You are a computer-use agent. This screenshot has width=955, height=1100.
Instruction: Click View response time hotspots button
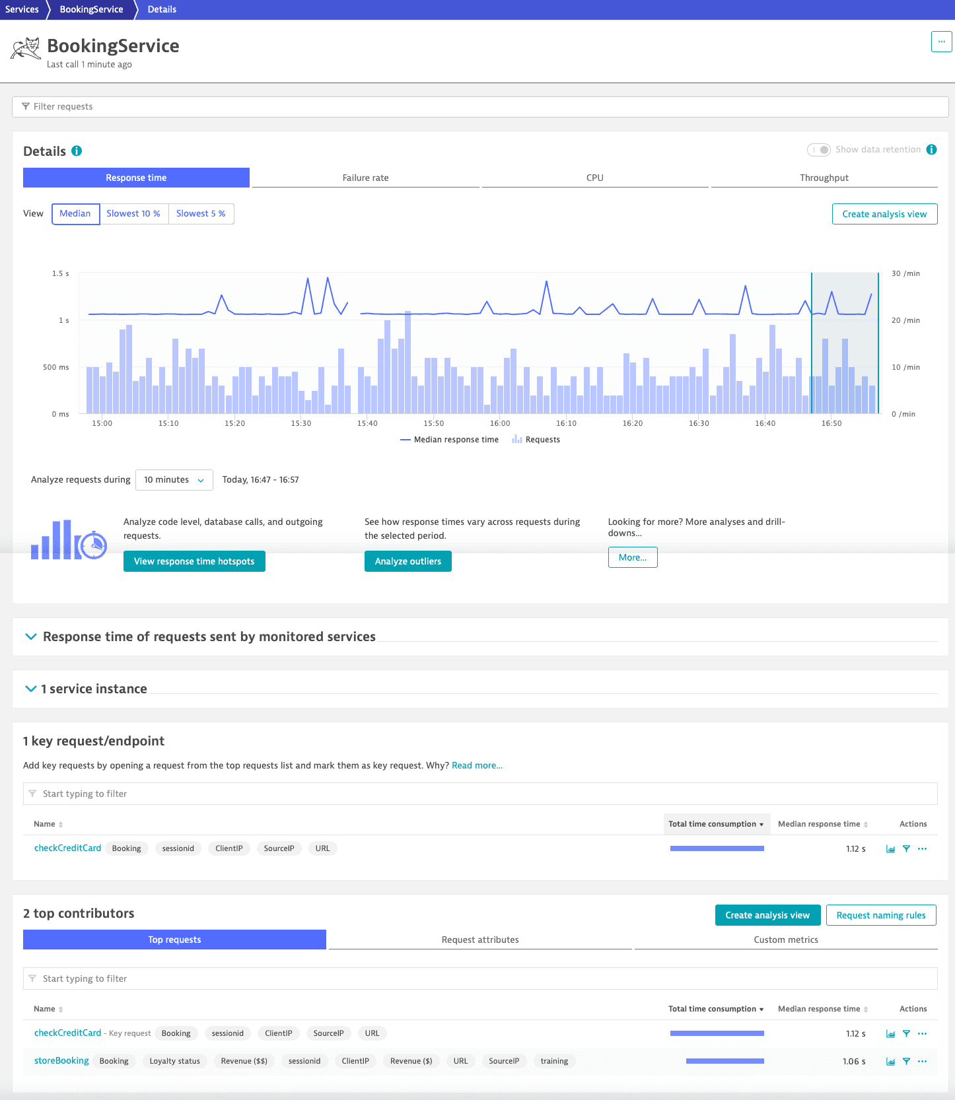point(194,561)
